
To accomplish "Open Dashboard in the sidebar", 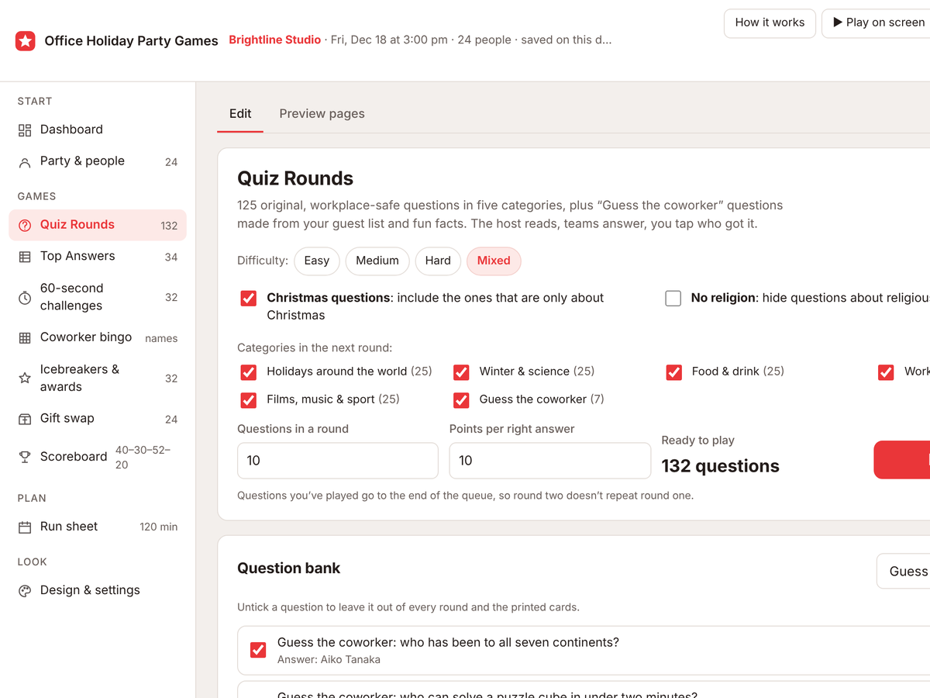I will pos(98,130).
